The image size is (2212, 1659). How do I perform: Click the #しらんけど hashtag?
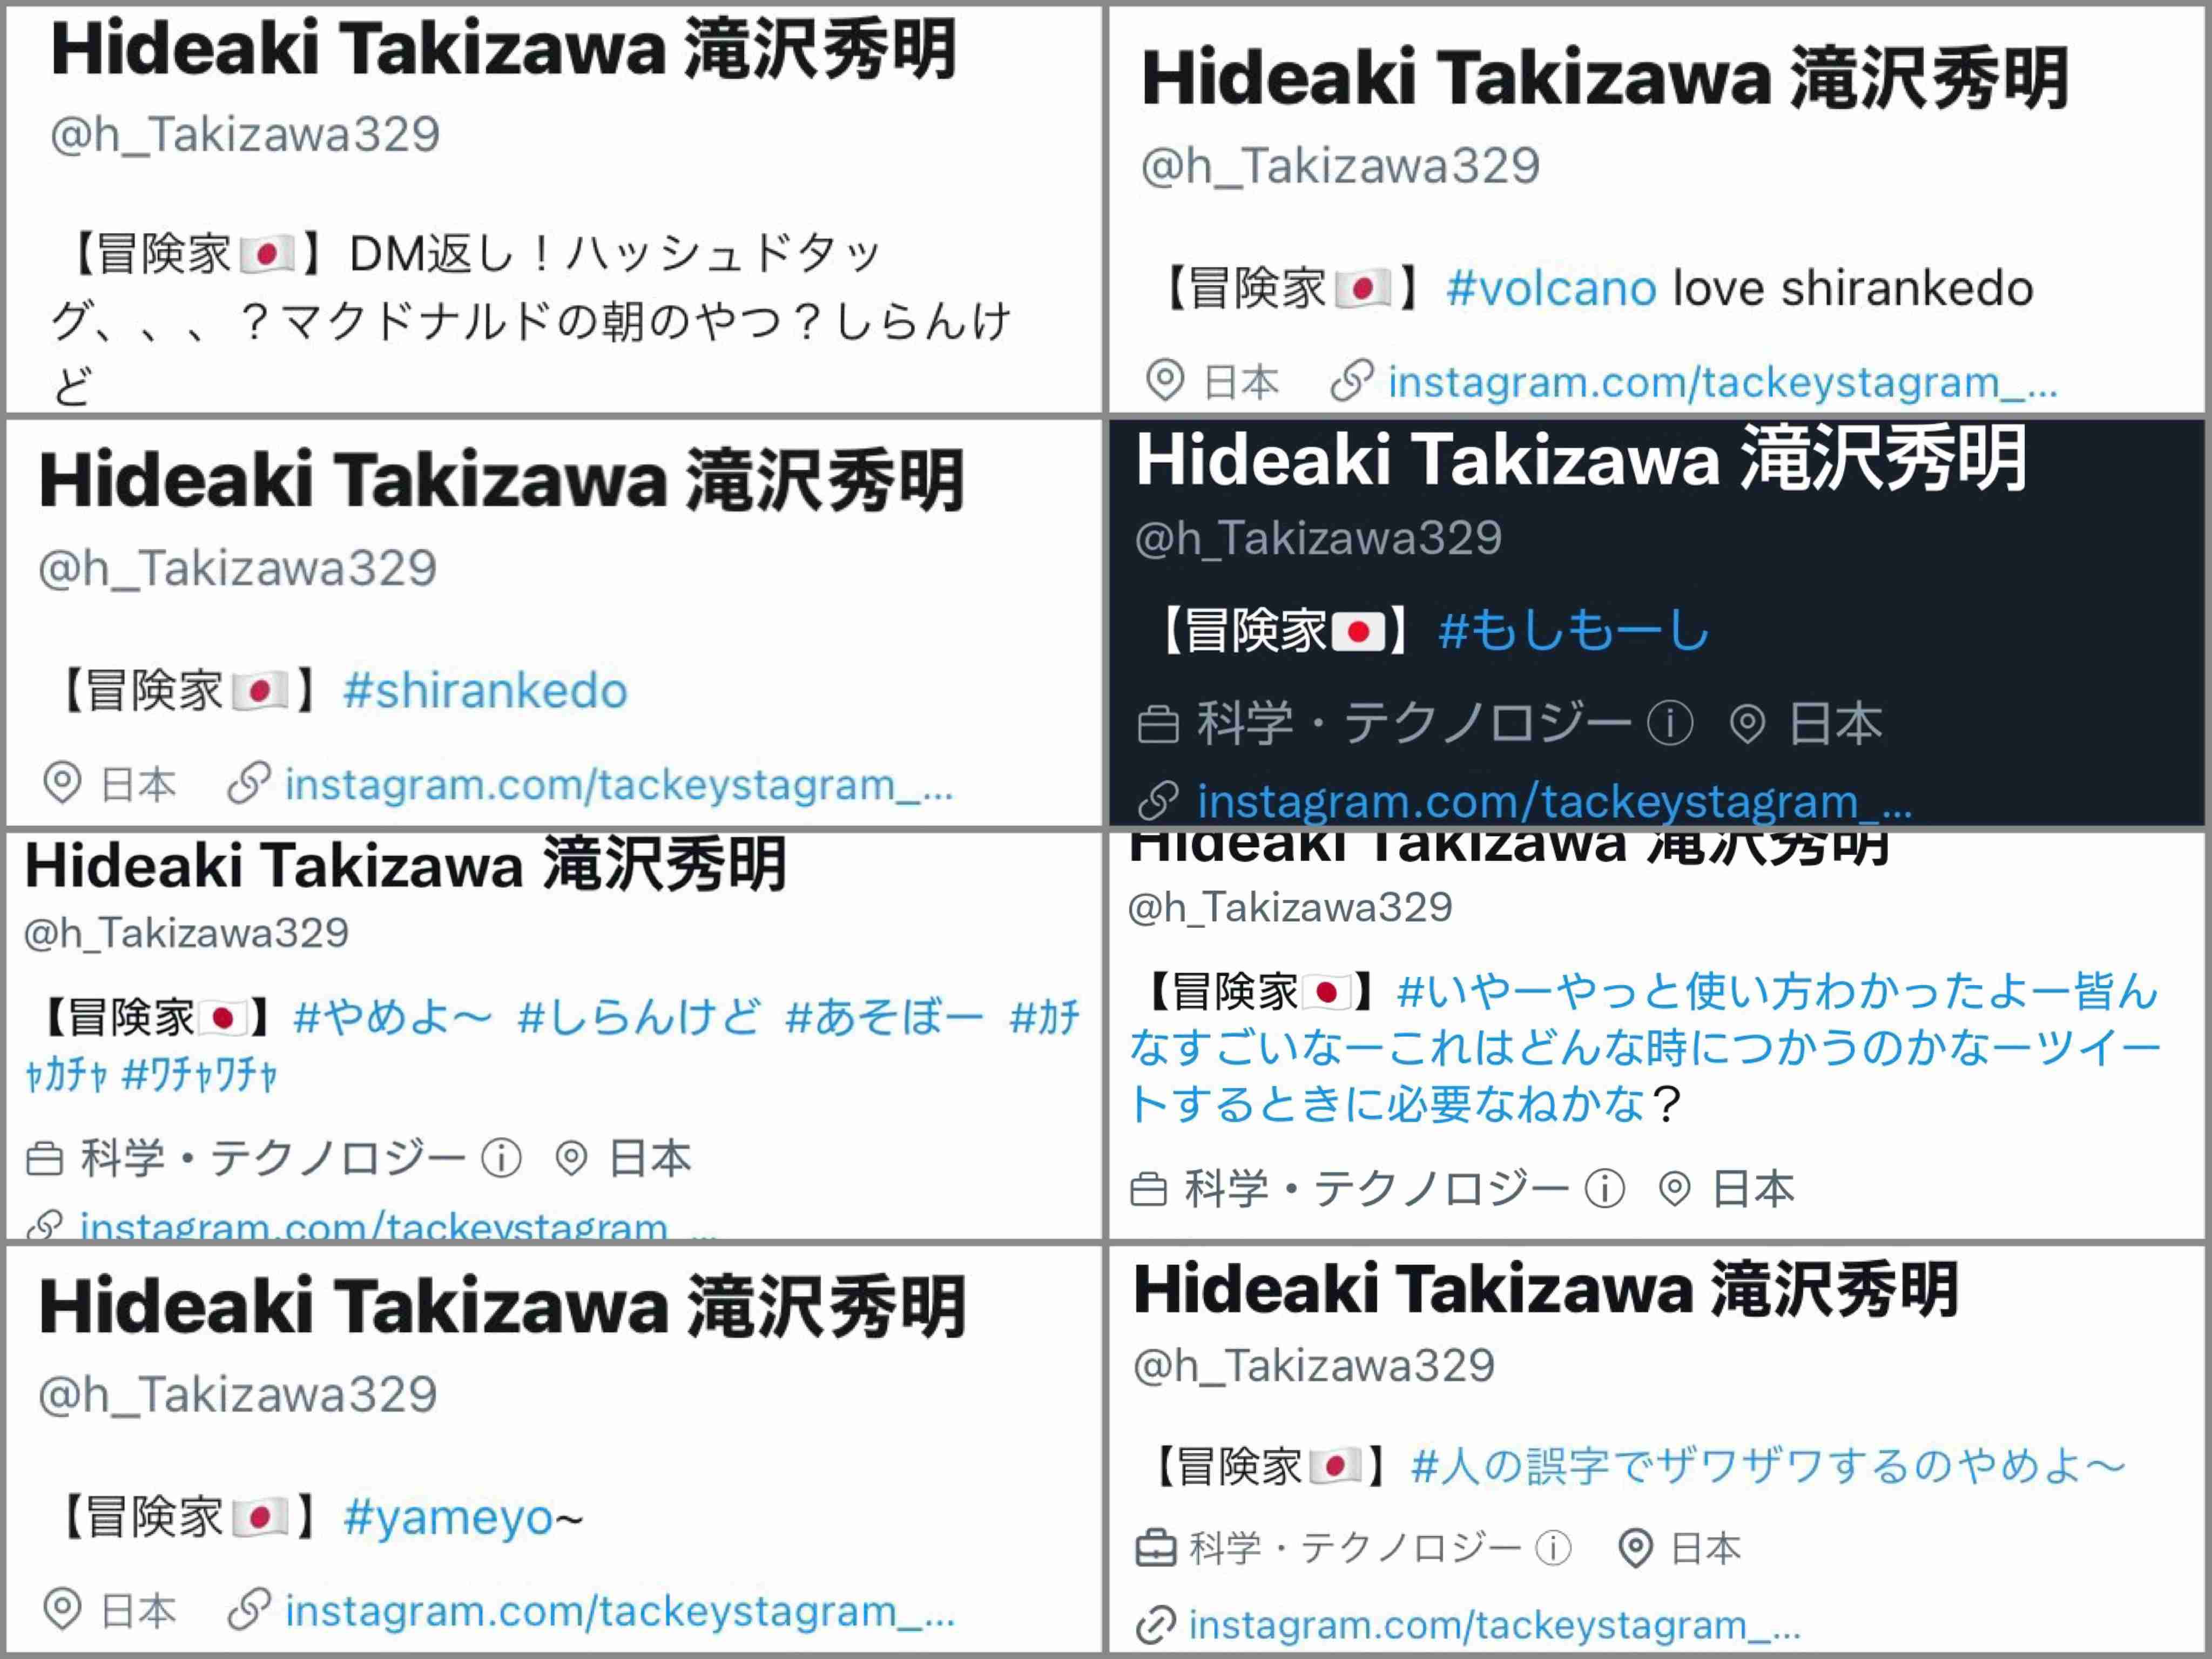coord(639,1018)
